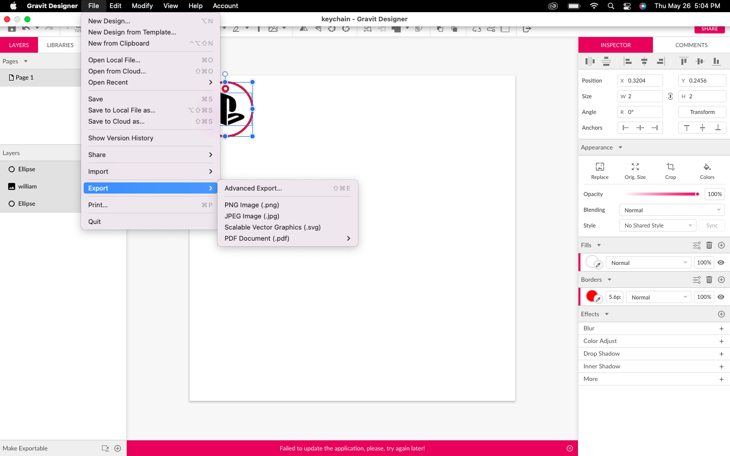Open macOS Spotlight search
Viewport: 730px width, 456px height.
[x=611, y=6]
